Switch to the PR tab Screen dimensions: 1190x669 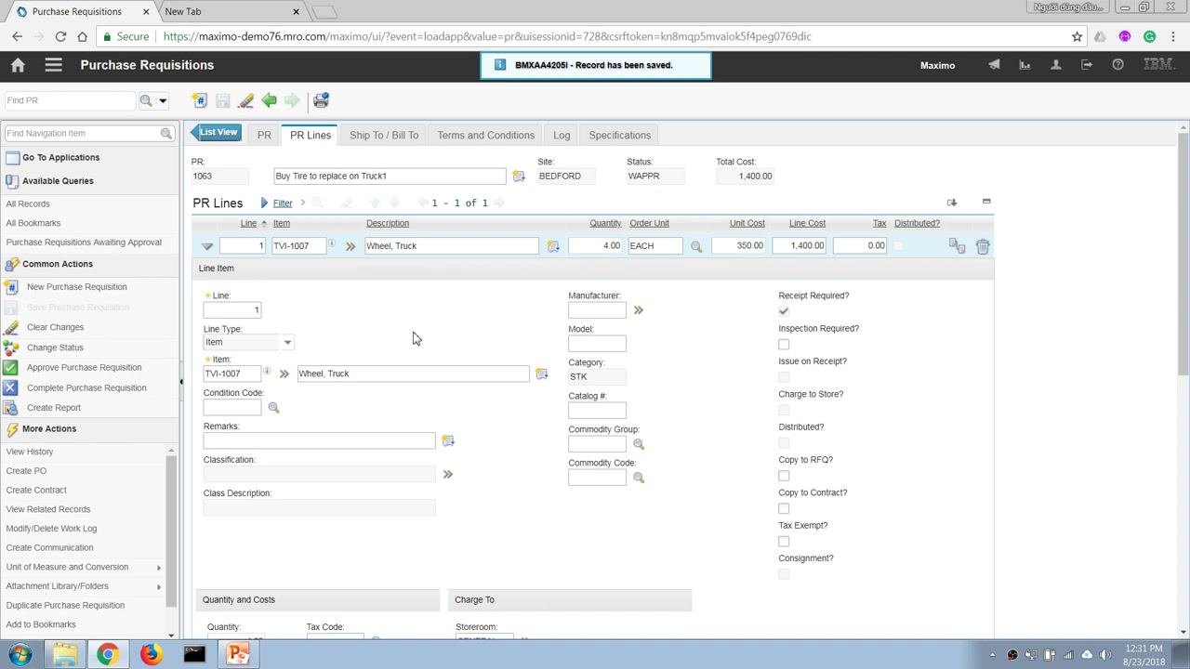tap(264, 135)
